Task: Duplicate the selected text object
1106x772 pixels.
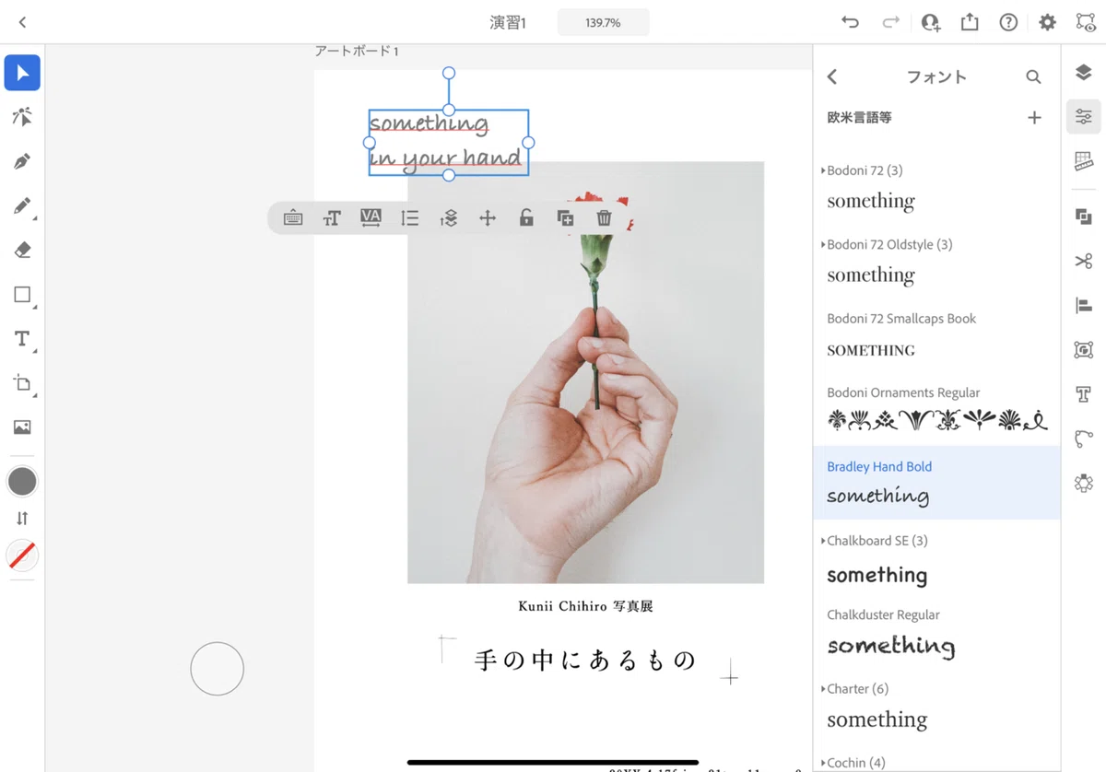Action: click(565, 218)
